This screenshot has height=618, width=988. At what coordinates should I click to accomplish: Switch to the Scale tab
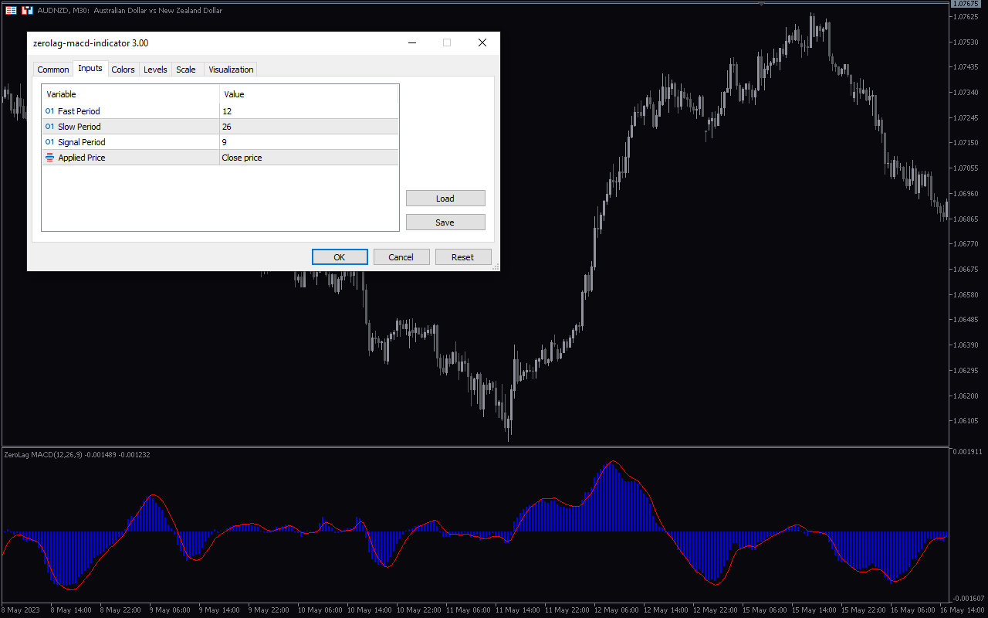click(186, 70)
